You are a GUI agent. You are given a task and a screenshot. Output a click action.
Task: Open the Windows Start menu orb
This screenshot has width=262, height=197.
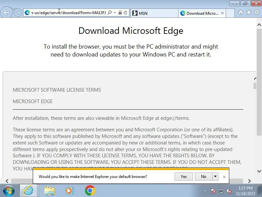point(9,191)
